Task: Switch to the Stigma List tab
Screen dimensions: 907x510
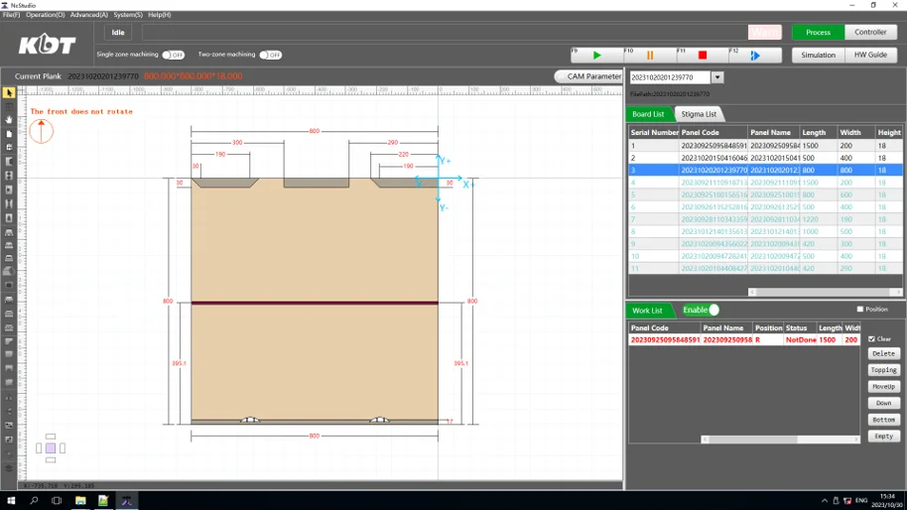Action: point(699,114)
